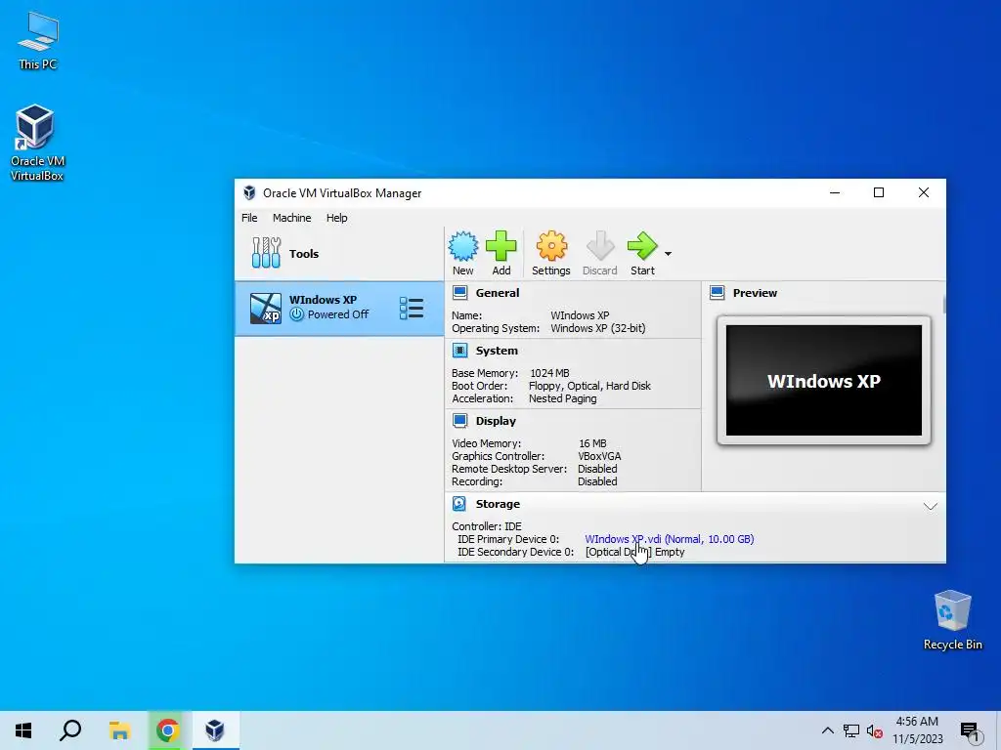
Task: Click the Operating System value Windows XP (32-bit)
Action: tap(598, 328)
